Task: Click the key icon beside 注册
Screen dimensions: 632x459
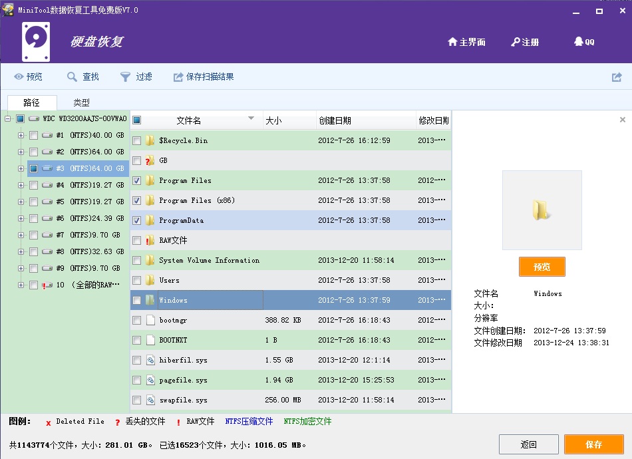Action: (x=516, y=42)
